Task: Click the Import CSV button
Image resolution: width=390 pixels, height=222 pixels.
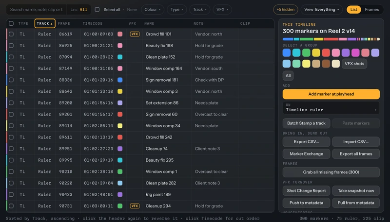Action: [356, 142]
